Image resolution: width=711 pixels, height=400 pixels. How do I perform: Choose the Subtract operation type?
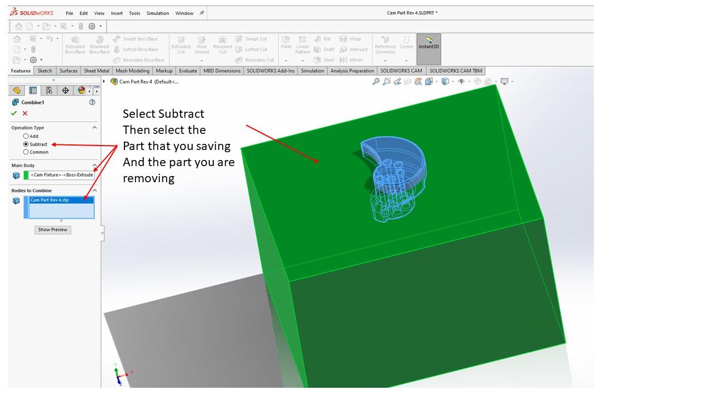[x=26, y=144]
